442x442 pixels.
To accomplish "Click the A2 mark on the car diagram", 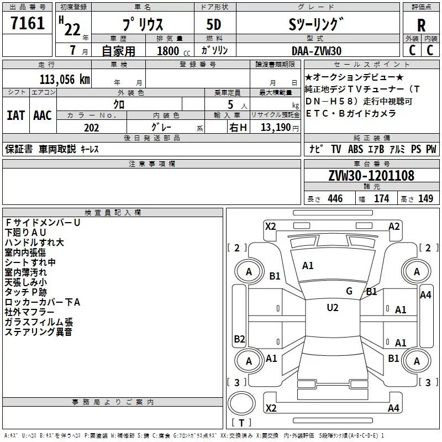I will point(394,227).
